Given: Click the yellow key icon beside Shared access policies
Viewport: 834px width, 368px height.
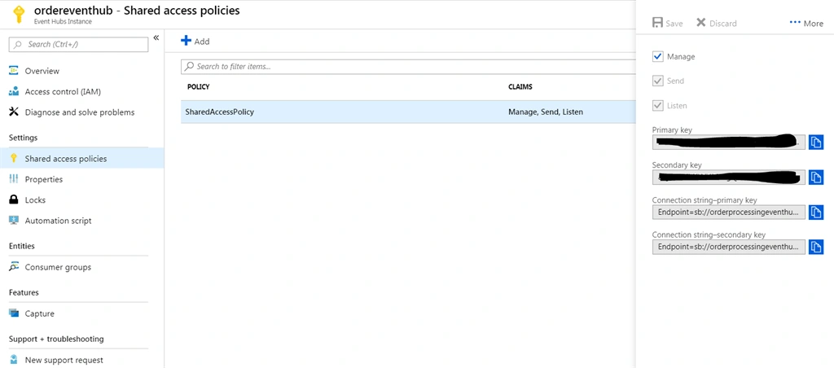Looking at the screenshot, I should tap(15, 159).
